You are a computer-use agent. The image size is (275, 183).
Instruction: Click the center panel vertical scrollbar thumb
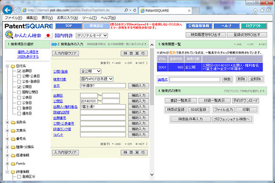coord(152,77)
